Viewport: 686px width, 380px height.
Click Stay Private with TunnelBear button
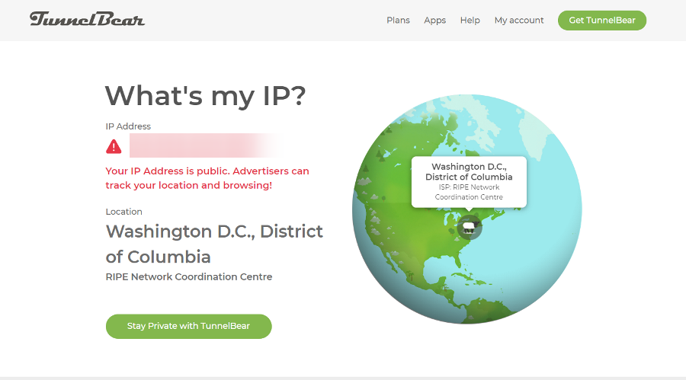[188, 326]
